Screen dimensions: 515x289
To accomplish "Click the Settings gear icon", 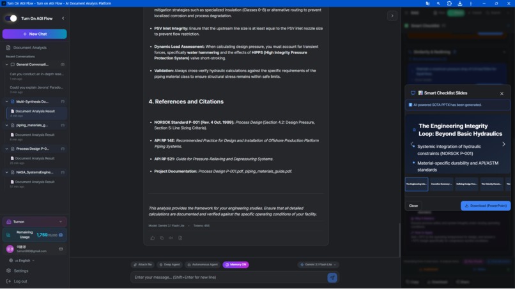I will [8, 271].
